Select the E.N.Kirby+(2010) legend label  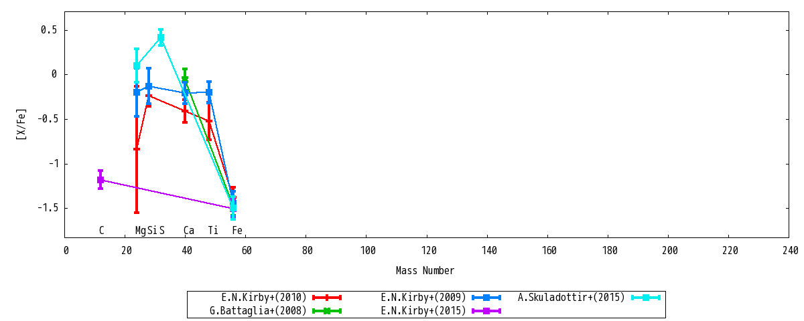[x=264, y=298]
